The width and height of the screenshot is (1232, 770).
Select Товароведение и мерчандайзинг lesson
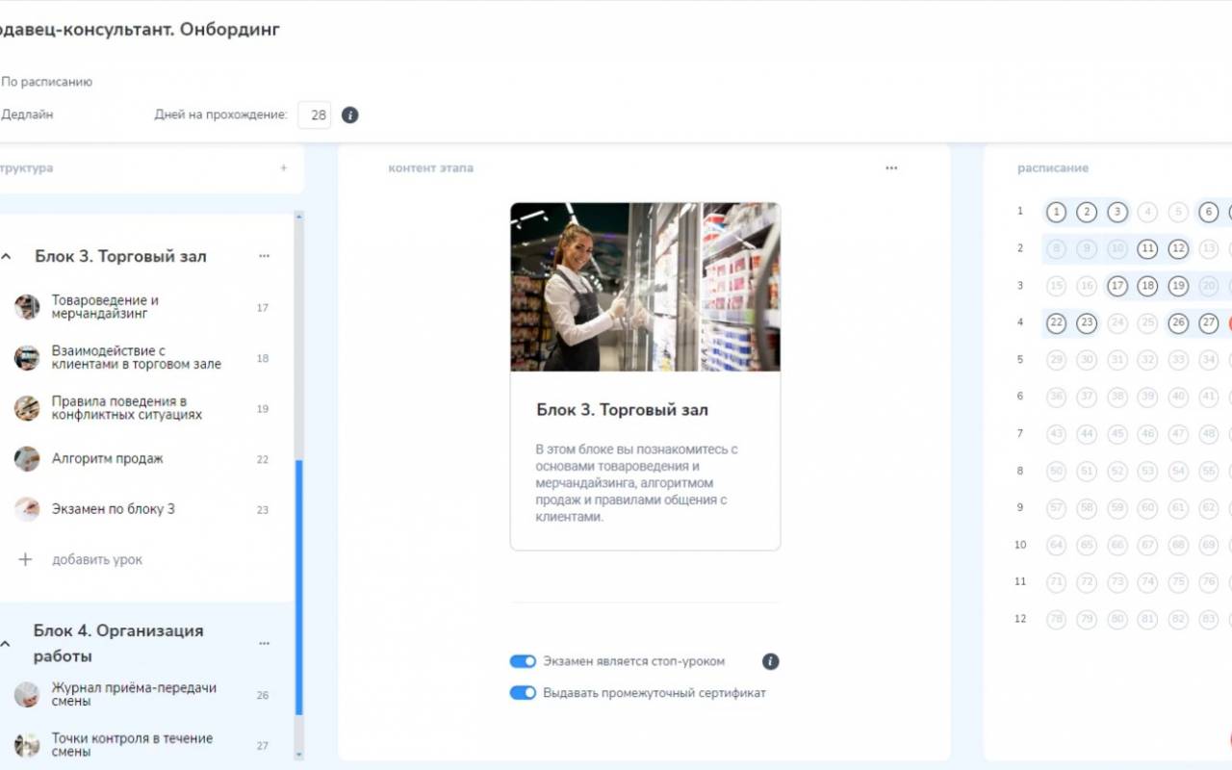click(x=146, y=308)
